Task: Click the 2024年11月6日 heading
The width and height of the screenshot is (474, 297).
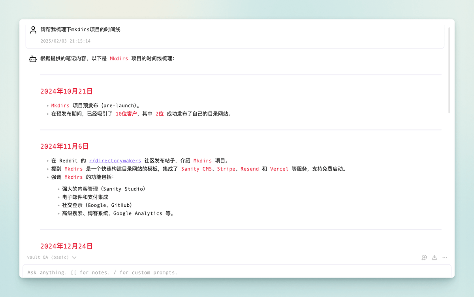Action: [x=64, y=146]
